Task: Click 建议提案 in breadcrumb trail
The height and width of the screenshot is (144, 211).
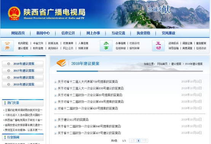Action: (176, 64)
